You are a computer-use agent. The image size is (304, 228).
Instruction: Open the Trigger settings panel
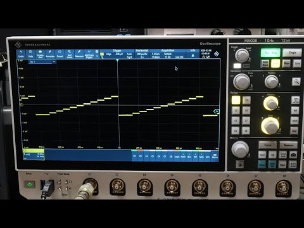pyautogui.click(x=117, y=54)
